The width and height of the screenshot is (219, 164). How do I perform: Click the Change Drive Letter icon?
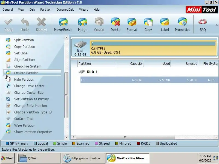[8, 86]
